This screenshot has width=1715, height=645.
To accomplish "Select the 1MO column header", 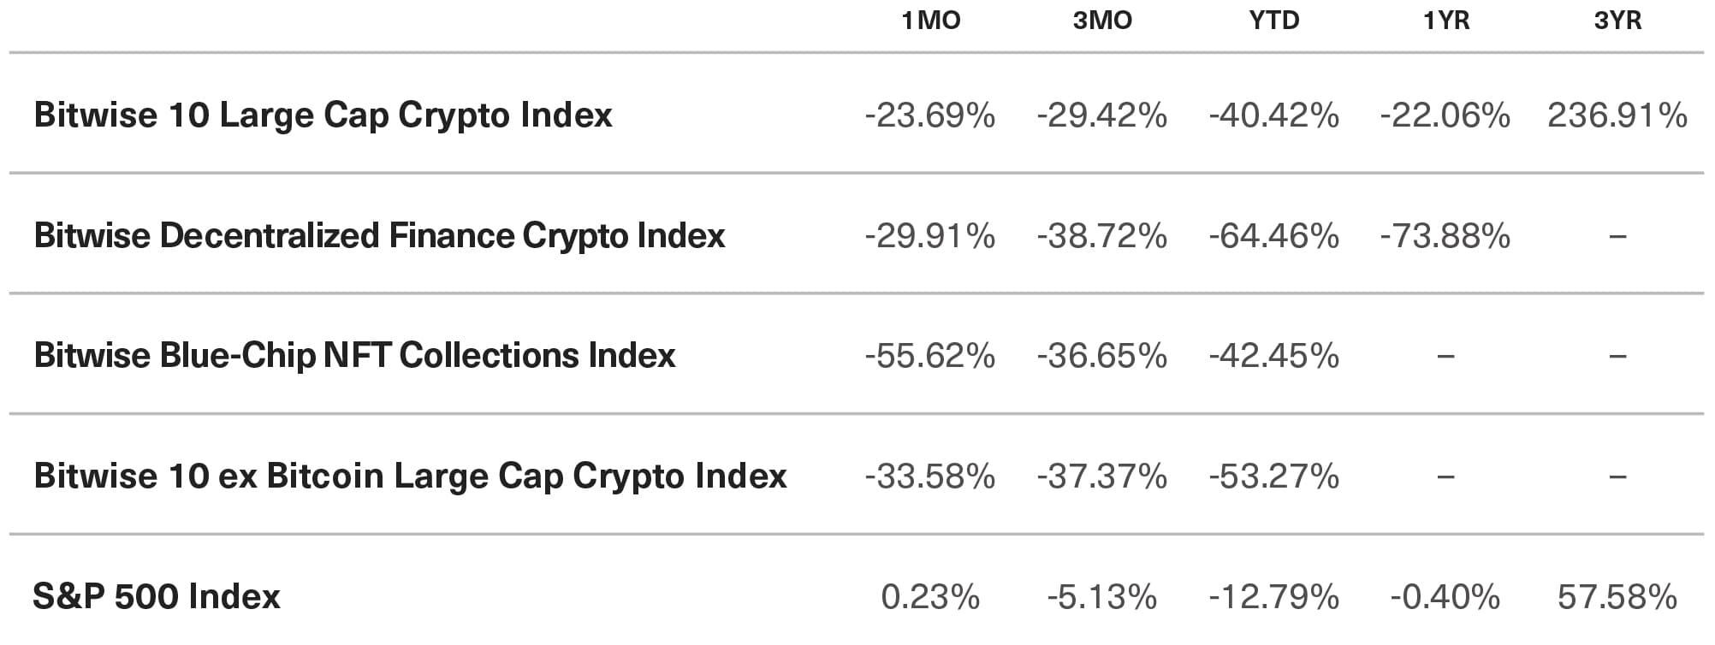I will click(x=930, y=20).
